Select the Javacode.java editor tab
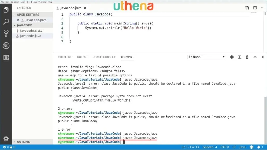267x150 pixels. (x=71, y=8)
